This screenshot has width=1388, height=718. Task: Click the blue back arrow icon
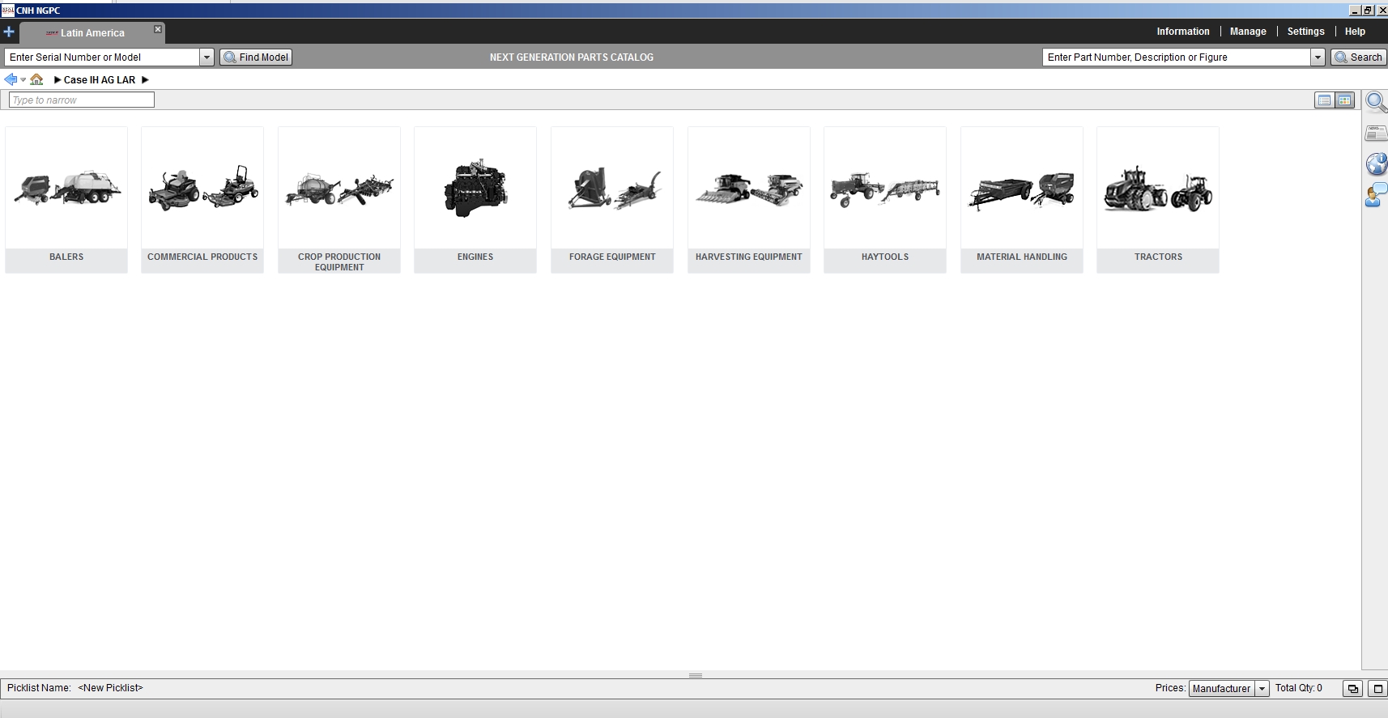pos(11,79)
